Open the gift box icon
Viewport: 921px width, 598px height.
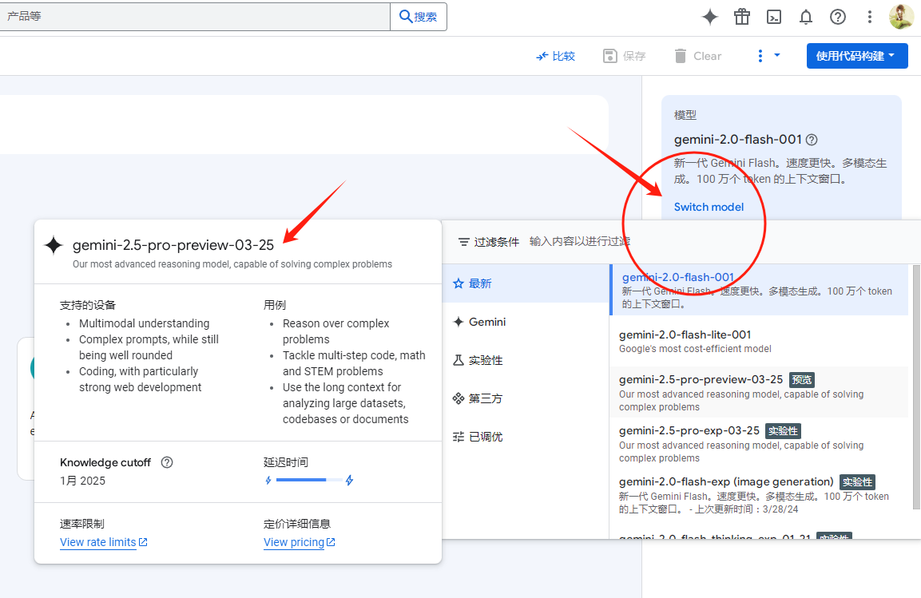click(742, 17)
